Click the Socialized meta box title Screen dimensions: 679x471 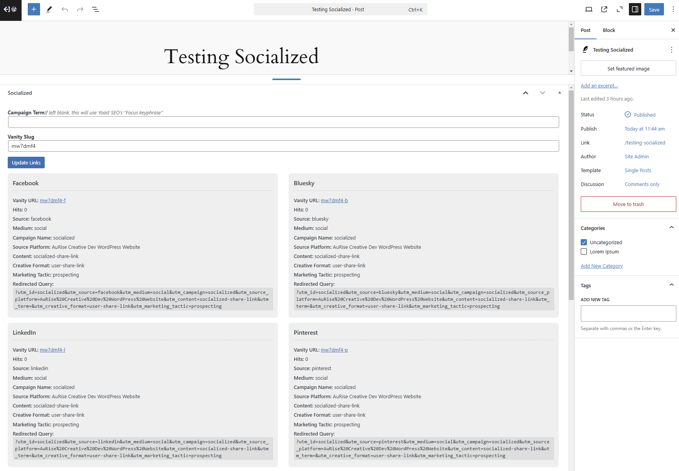(20, 93)
